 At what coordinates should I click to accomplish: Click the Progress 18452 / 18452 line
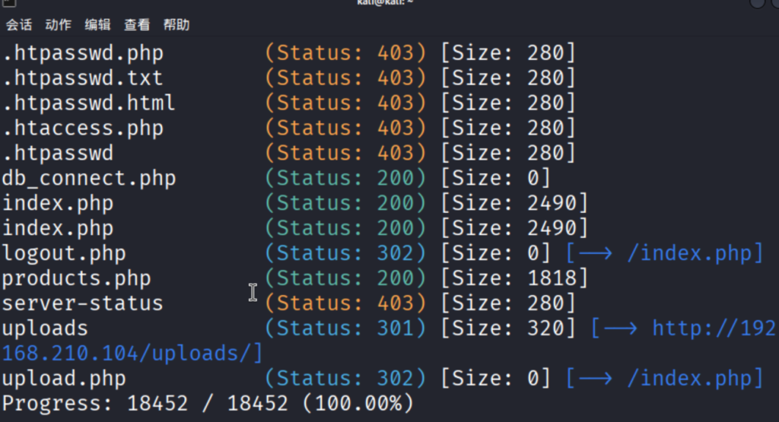(x=208, y=402)
